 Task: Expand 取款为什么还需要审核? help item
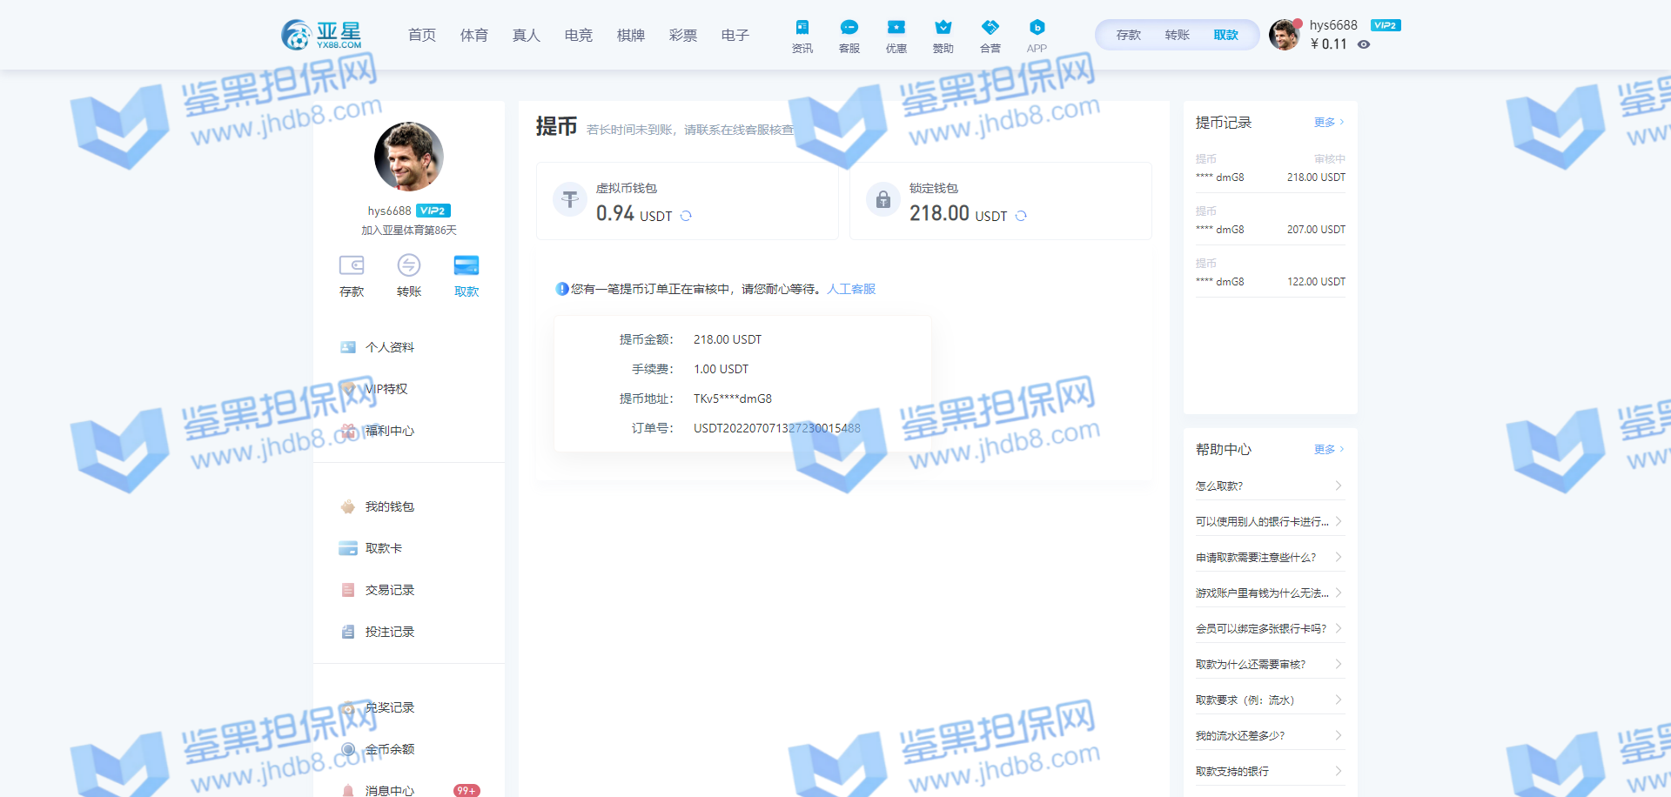click(1270, 664)
